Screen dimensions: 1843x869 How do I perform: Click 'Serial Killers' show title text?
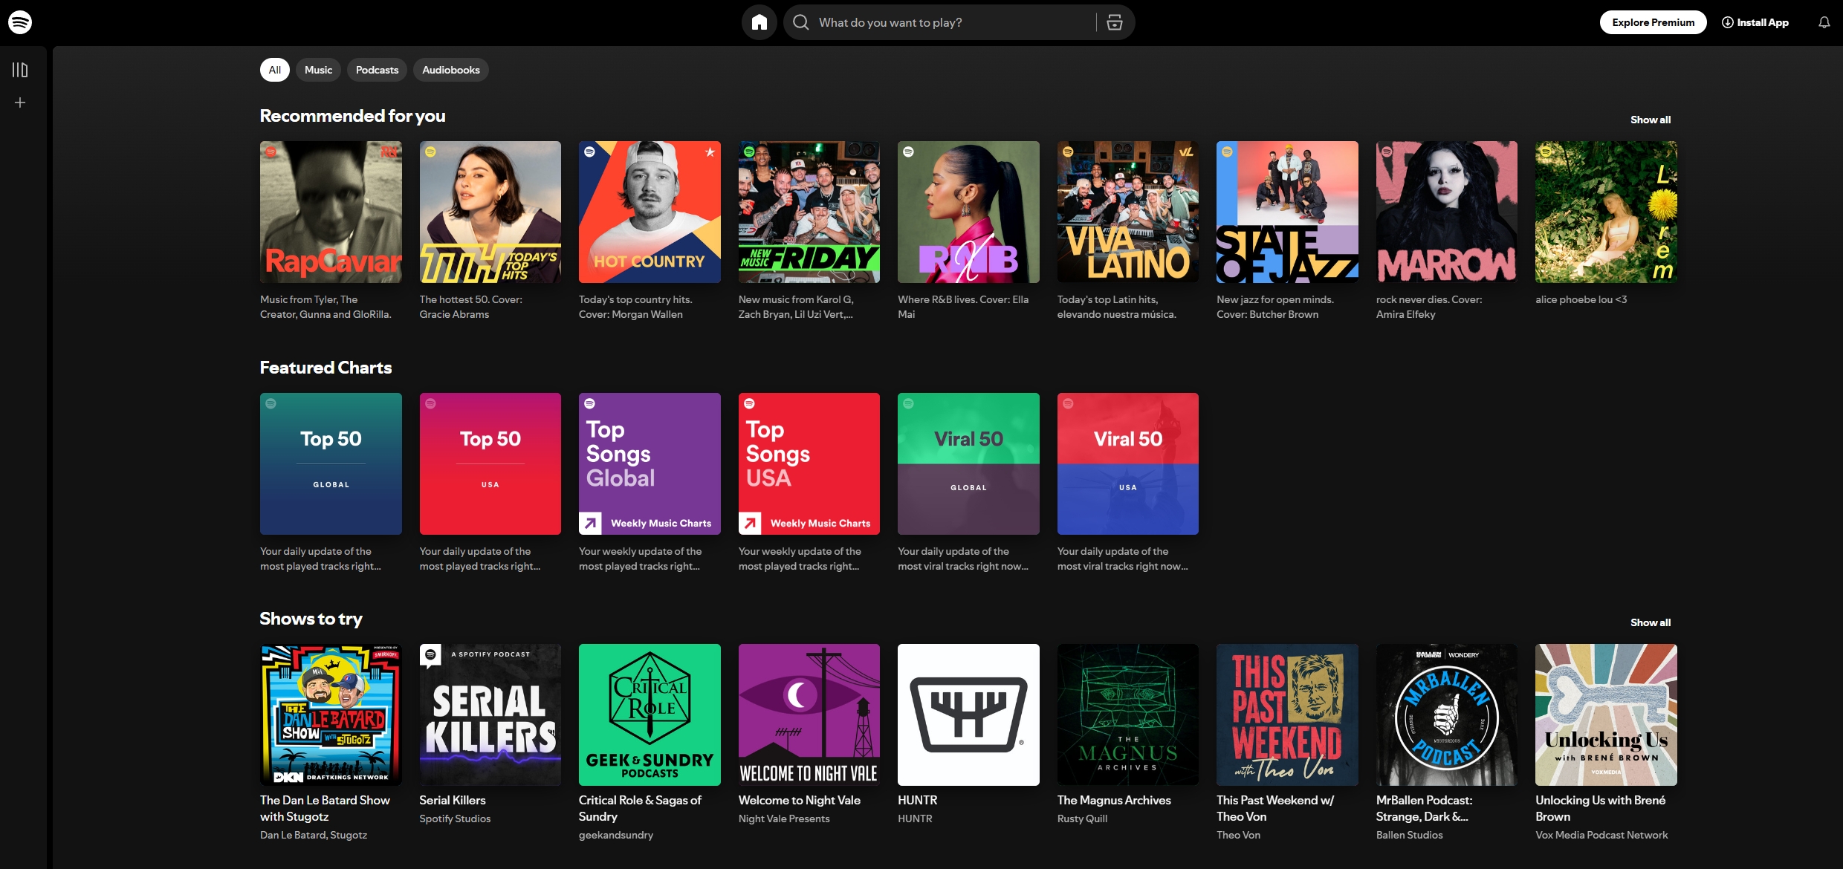click(452, 800)
